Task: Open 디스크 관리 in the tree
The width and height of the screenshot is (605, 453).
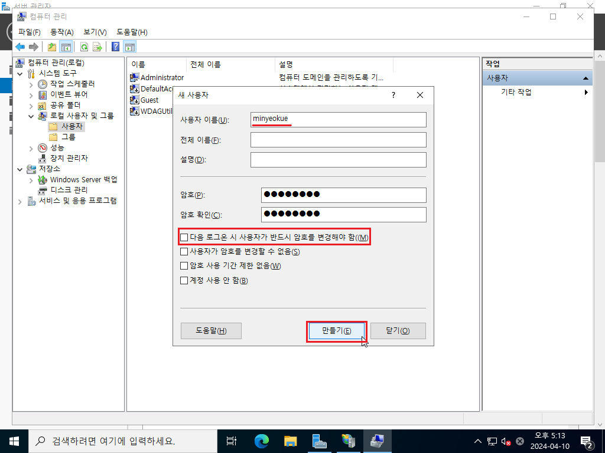Action: [69, 191]
